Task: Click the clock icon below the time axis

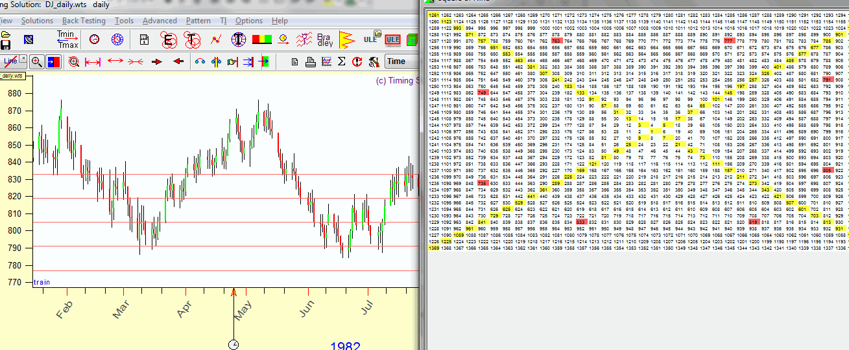Action: click(x=233, y=344)
